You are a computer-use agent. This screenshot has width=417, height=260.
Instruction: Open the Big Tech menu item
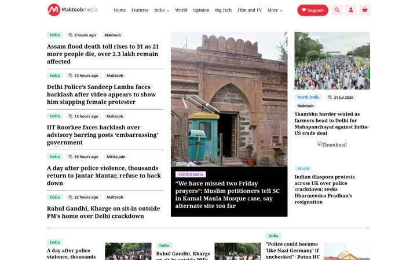point(224,10)
